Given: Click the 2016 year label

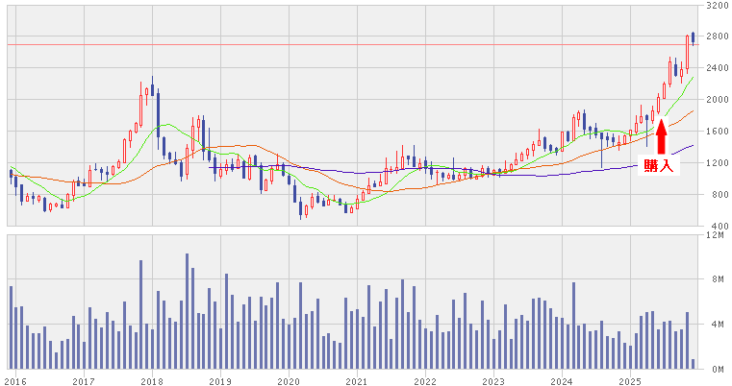Looking at the screenshot, I should [15, 379].
